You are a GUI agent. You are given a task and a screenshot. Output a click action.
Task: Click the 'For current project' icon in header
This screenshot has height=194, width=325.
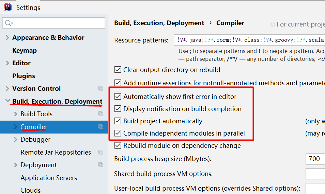[x=272, y=24]
